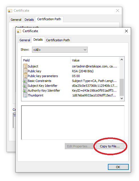
Task: Select the Thumbnail property icon beside Thumbprint
Action: (x=25, y=95)
